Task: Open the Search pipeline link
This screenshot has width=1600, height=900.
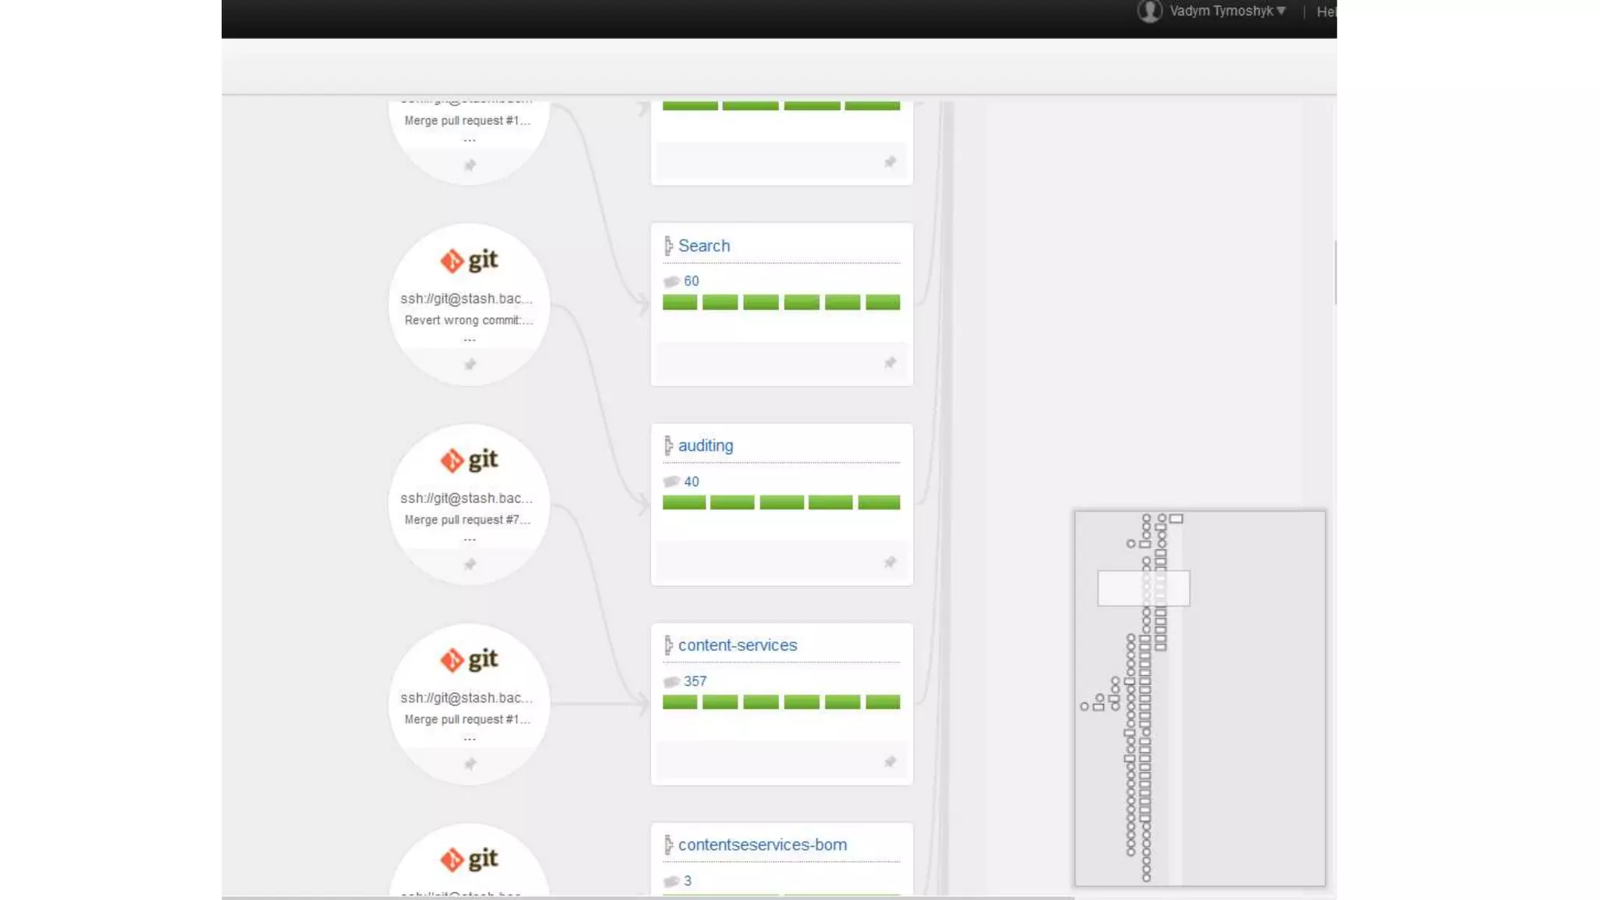Action: tap(704, 246)
